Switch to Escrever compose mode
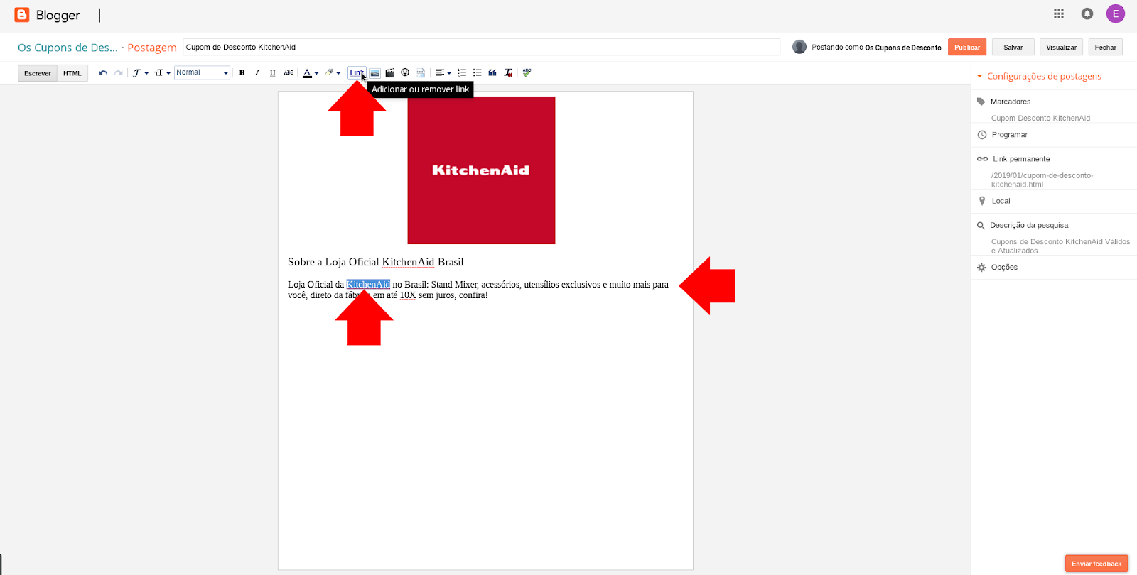The image size is (1137, 575). click(38, 73)
